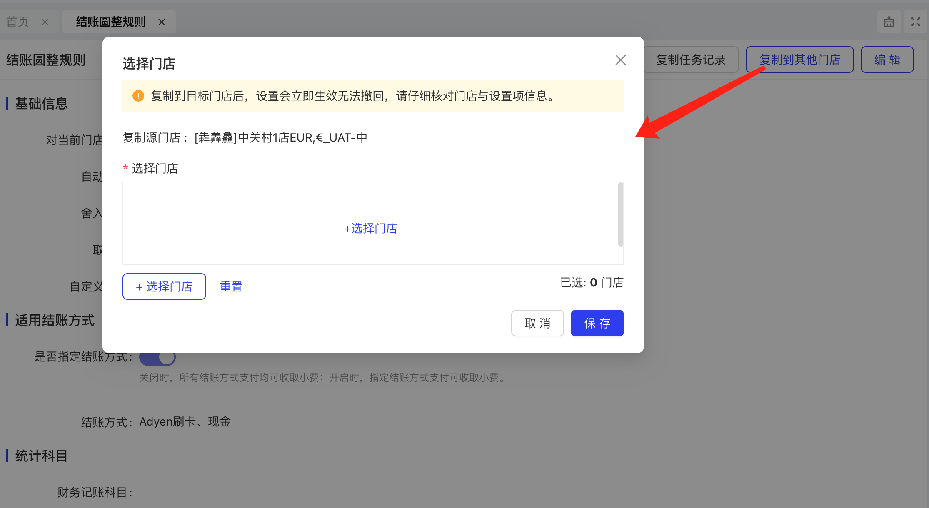The image size is (929, 508).
Task: Close the 选择门店 dialog with X
Action: coord(620,60)
